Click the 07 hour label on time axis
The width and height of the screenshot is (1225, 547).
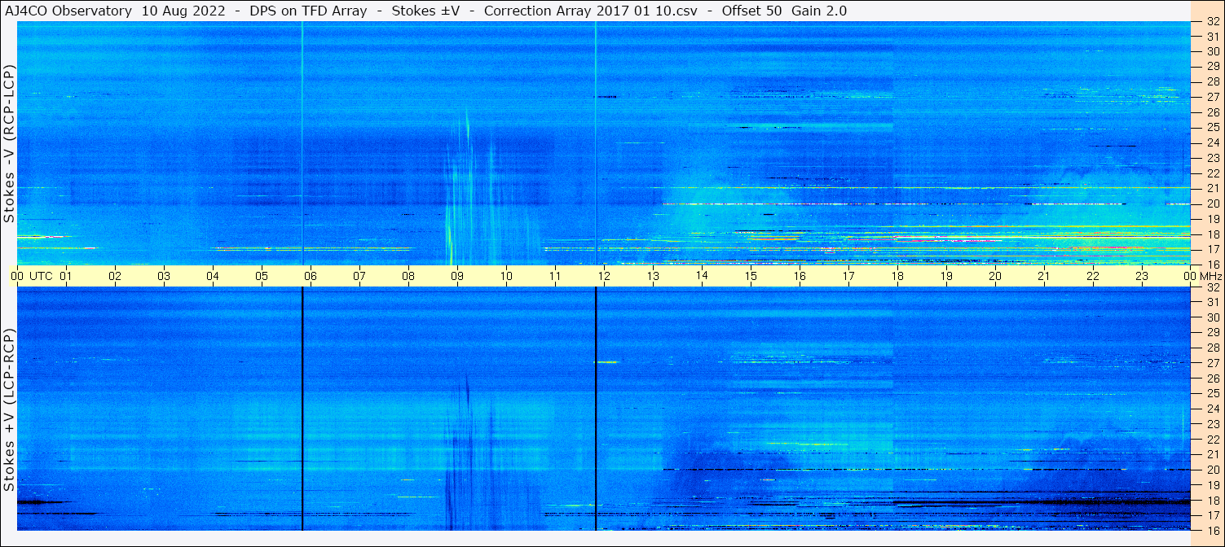pyautogui.click(x=359, y=276)
